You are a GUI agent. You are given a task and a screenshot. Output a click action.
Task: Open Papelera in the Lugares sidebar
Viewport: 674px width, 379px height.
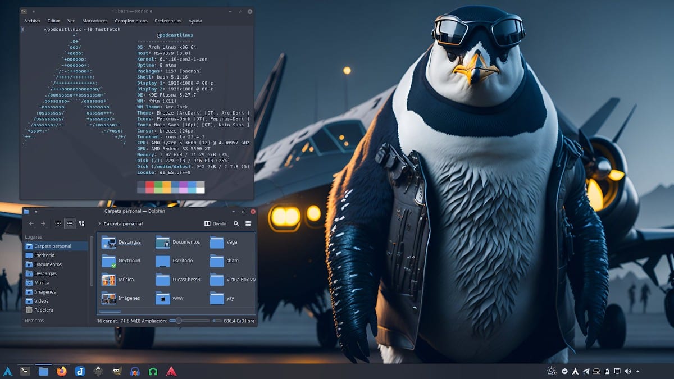(x=56, y=309)
